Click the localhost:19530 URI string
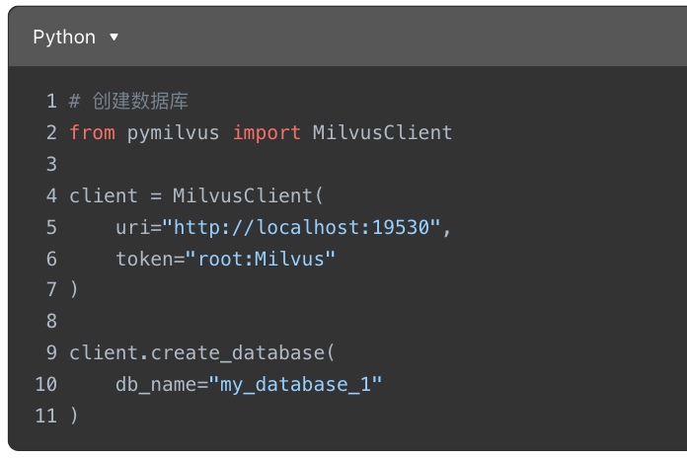Viewport: 687px width, 458px height. pyautogui.click(x=301, y=227)
